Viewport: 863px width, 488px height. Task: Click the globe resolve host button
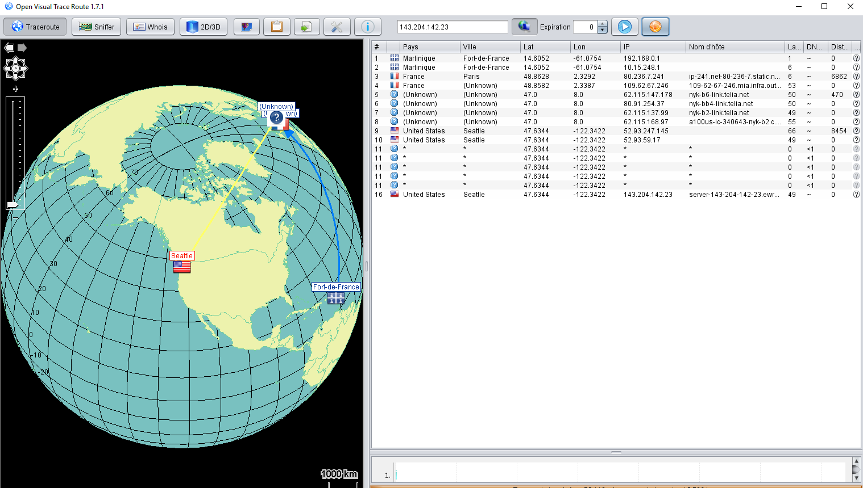click(x=524, y=26)
